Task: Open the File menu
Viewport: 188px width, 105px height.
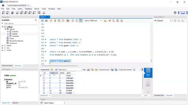Action: [3, 9]
